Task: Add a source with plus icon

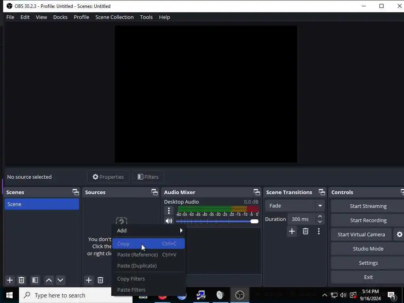Action: click(x=89, y=280)
